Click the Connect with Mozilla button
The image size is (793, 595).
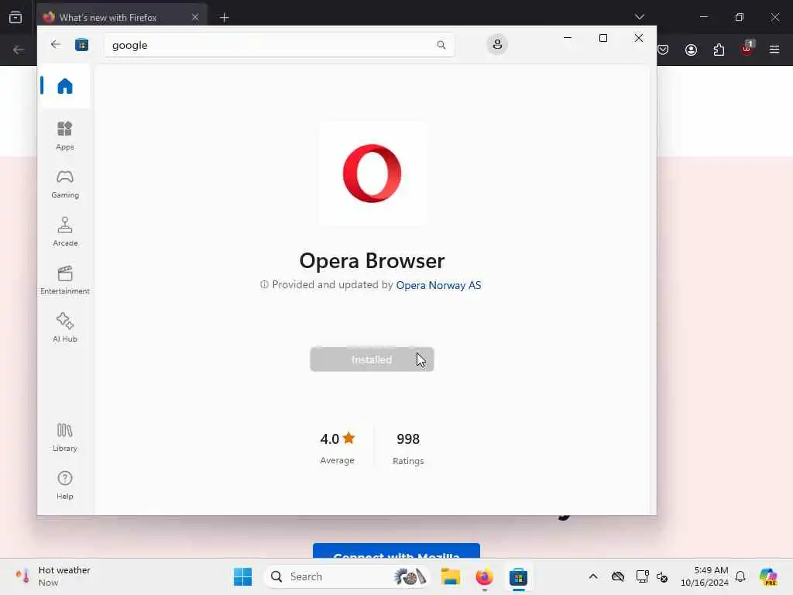pos(396,551)
